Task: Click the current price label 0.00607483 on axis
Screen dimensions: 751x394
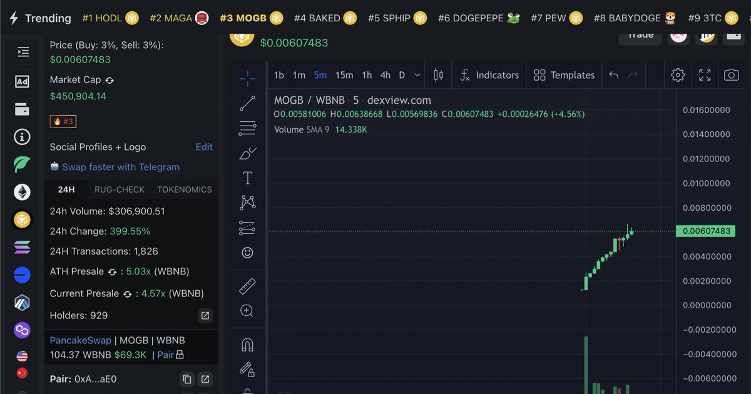Action: pyautogui.click(x=705, y=231)
